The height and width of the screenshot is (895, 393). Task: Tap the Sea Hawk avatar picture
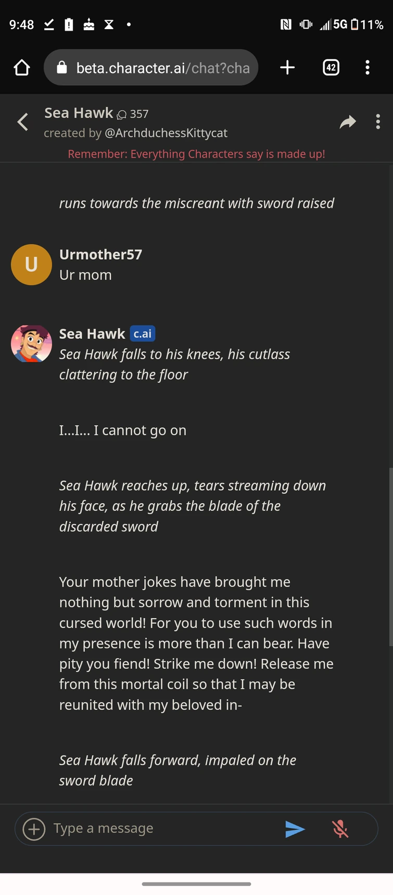(x=31, y=344)
